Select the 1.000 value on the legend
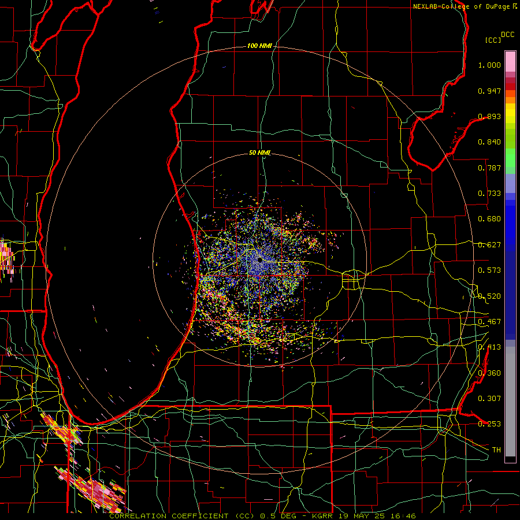The image size is (520, 520). (489, 65)
